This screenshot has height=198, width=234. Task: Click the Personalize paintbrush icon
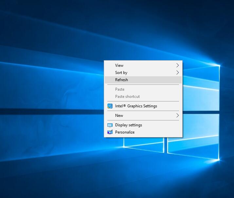pos(110,132)
